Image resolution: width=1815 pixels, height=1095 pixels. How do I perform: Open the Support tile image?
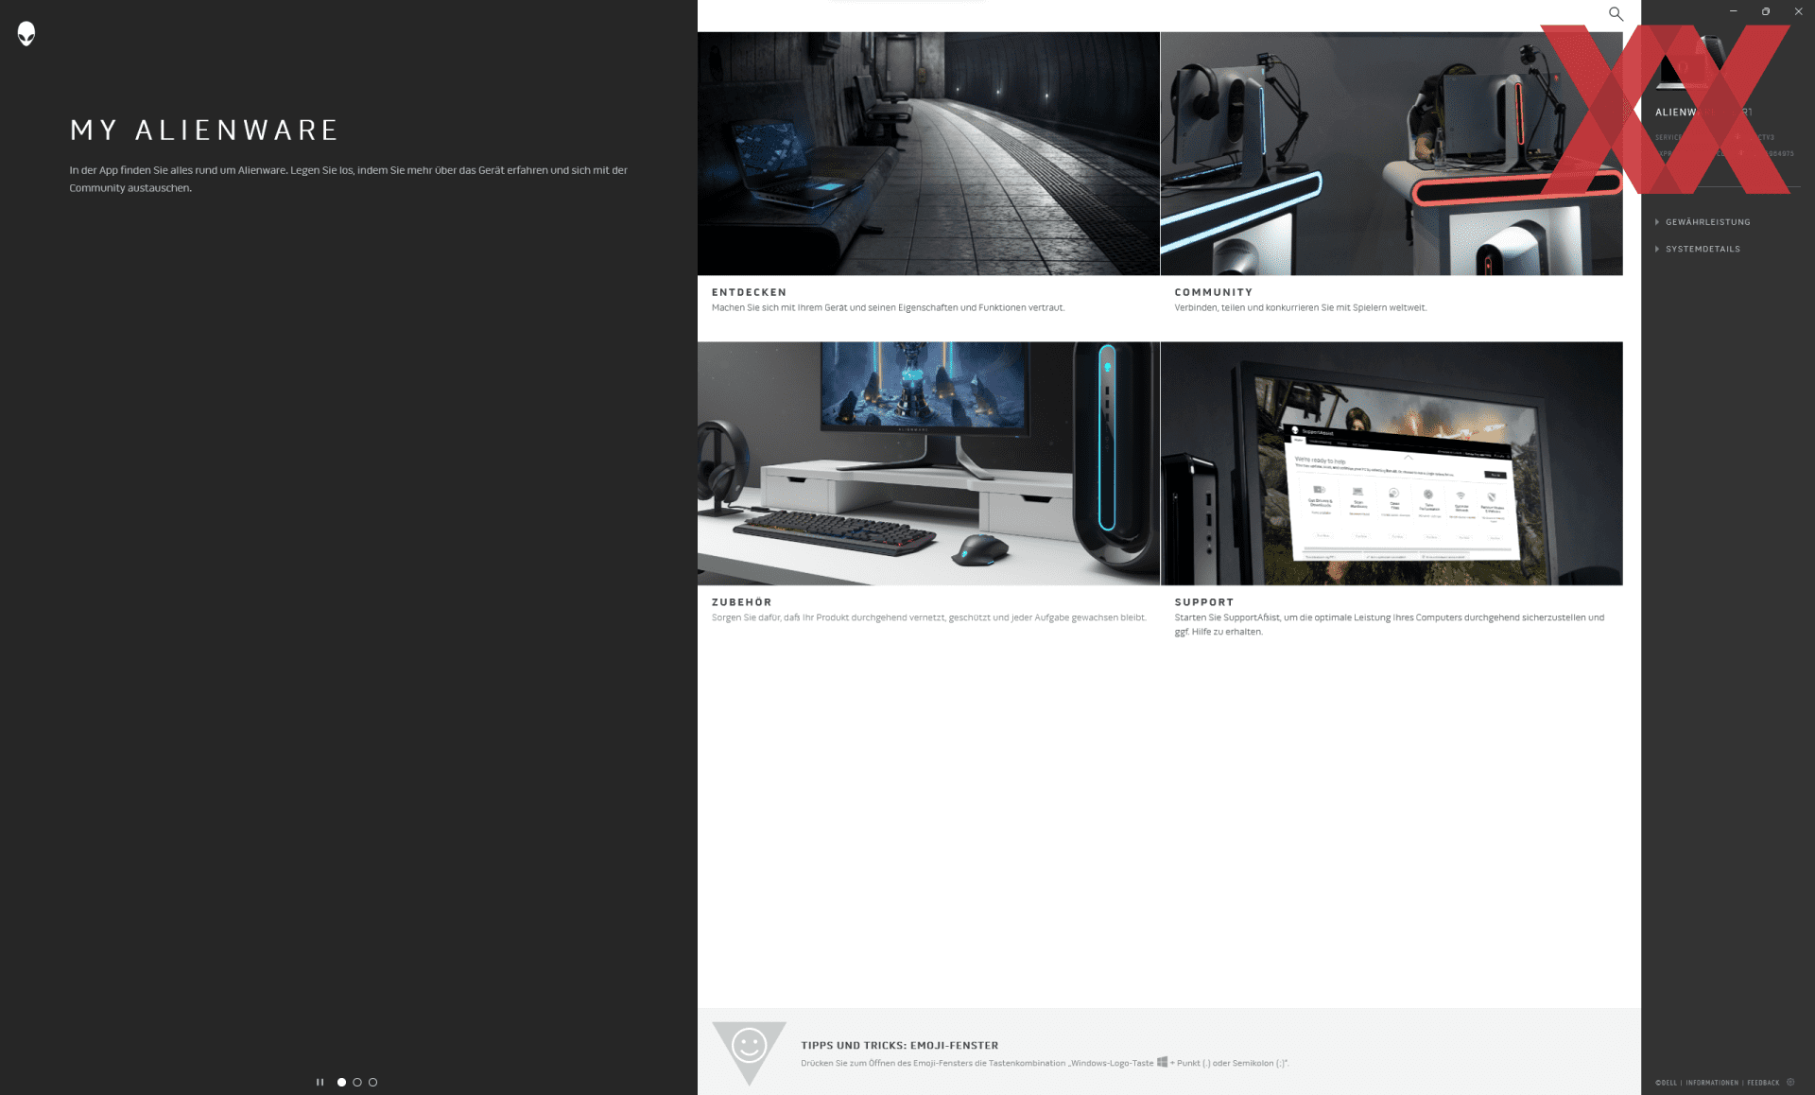point(1391,463)
